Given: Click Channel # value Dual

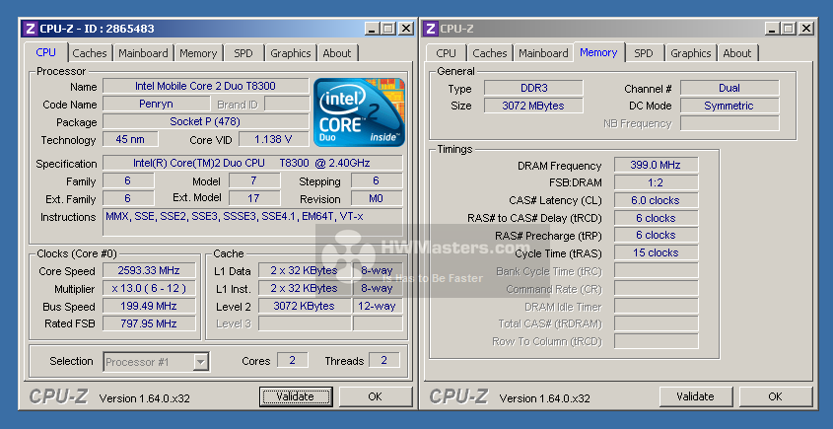Looking at the screenshot, I should (x=729, y=88).
